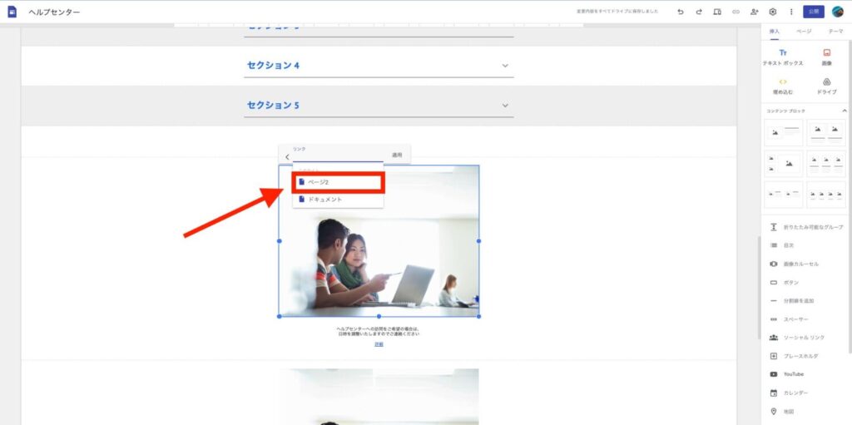
Task: Click the share with others icon
Action: [x=754, y=12]
